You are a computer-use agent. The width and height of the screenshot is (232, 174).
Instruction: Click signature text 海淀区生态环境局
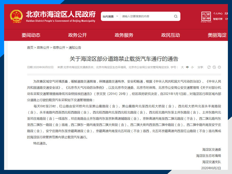208,156
